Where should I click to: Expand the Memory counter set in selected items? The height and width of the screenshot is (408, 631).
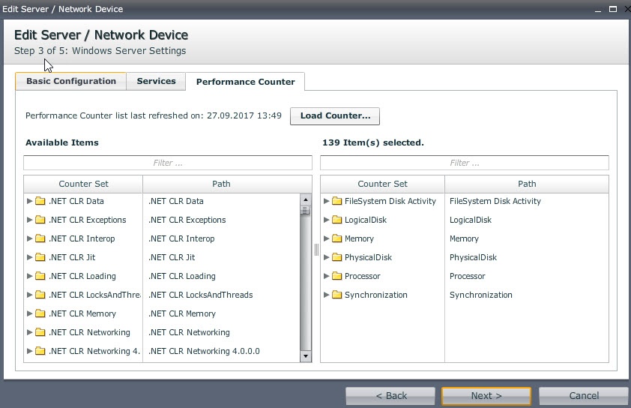click(327, 238)
